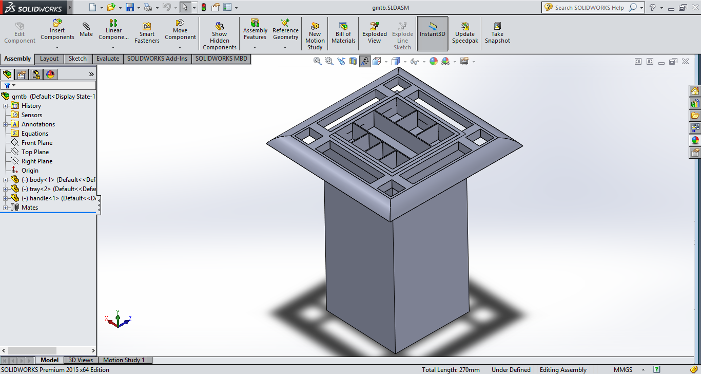Open Design Library icon in task pane

pos(695,103)
